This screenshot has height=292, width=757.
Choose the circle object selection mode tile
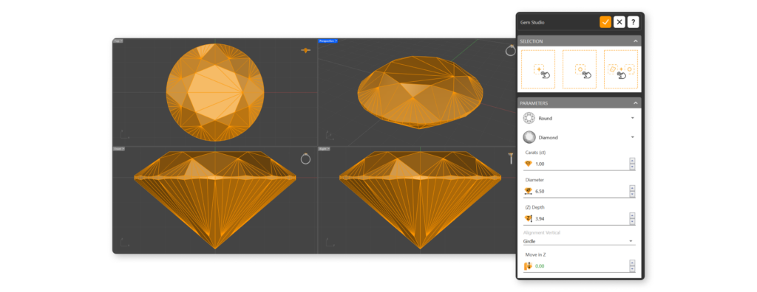tap(580, 69)
